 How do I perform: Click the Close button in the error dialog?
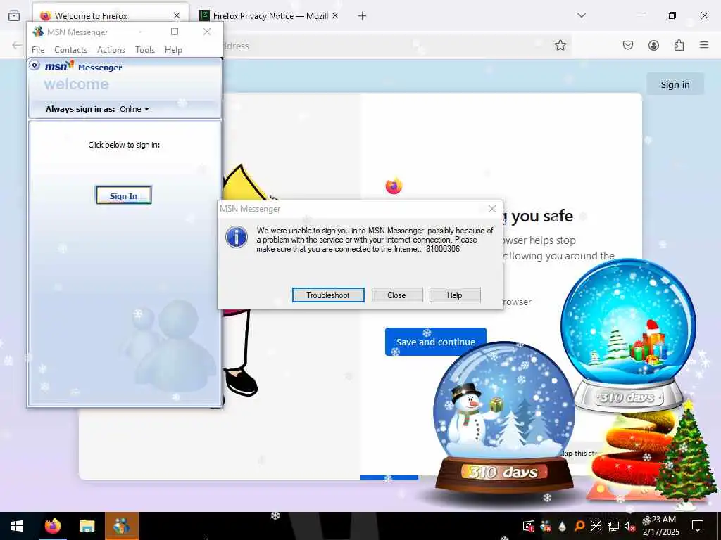pos(396,295)
